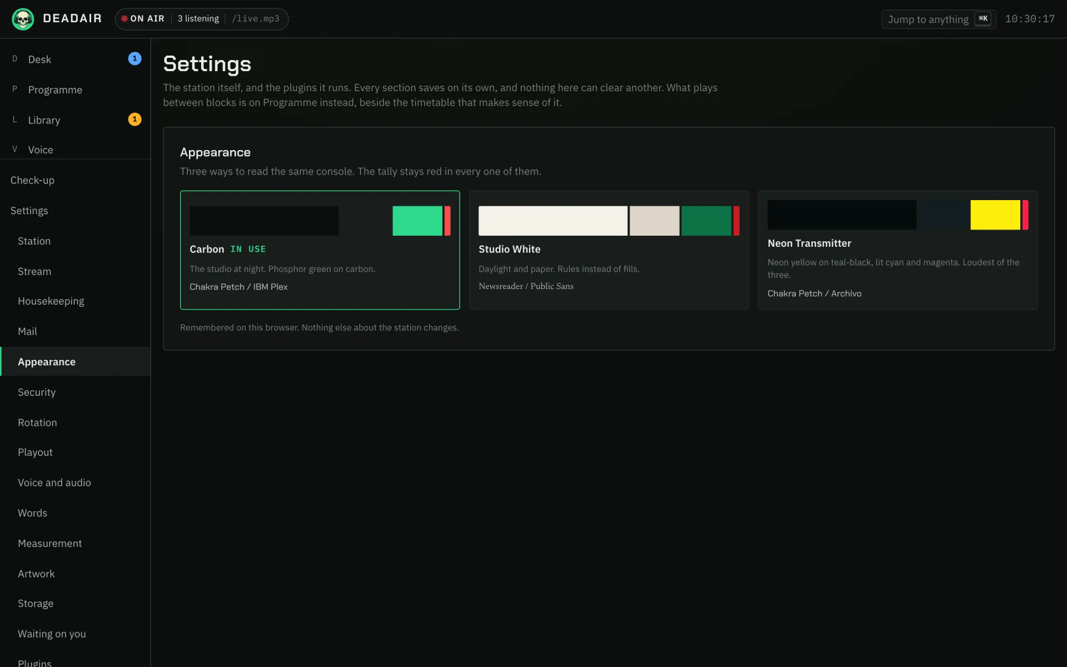The height and width of the screenshot is (667, 1067).
Task: Open Mail settings
Action: (x=76, y=331)
